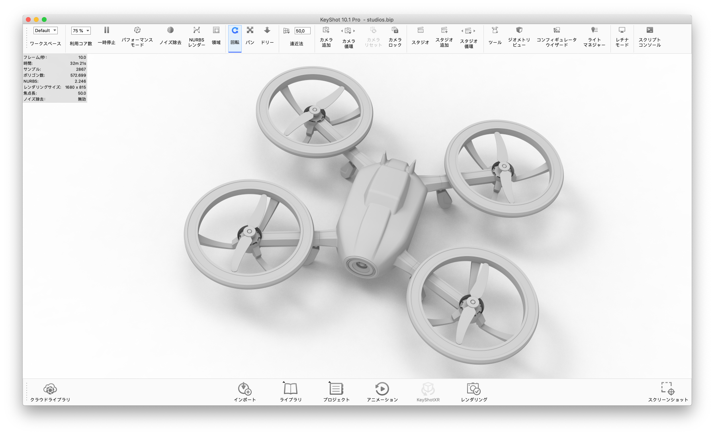This screenshot has height=435, width=714.
Task: Go to the previous studio via the left arrow
Action: click(462, 31)
